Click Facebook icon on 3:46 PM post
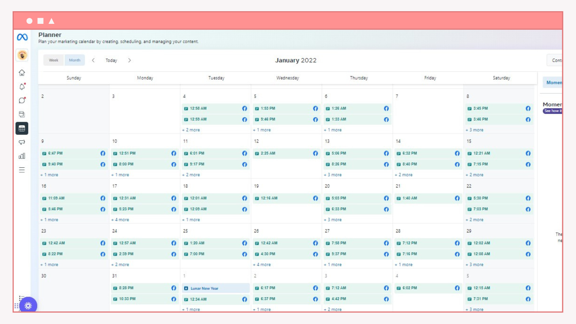 point(528,120)
